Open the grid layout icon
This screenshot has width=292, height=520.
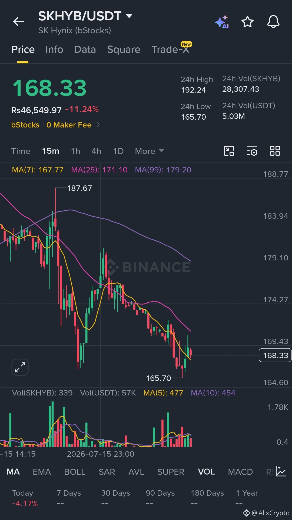pos(275,151)
